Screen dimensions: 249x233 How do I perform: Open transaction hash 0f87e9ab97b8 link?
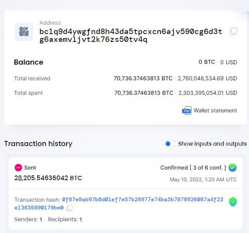[x=119, y=204]
